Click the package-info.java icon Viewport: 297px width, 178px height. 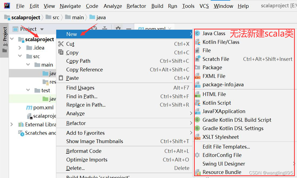197,84
